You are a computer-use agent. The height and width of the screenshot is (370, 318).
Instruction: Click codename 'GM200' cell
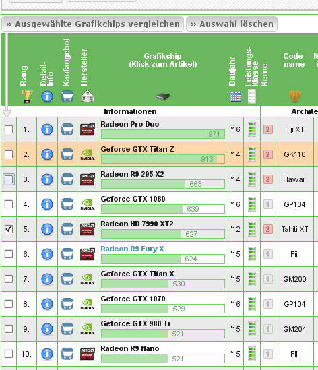click(x=294, y=279)
